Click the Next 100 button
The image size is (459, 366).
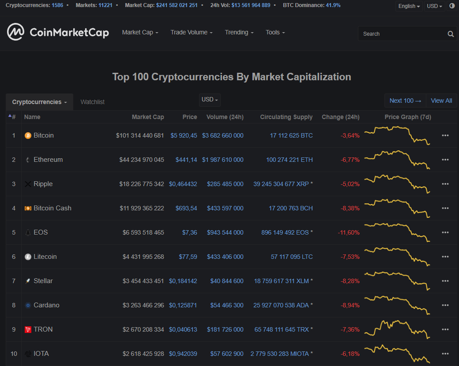click(405, 101)
